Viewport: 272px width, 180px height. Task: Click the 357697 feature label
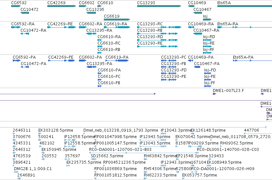coord(73,156)
